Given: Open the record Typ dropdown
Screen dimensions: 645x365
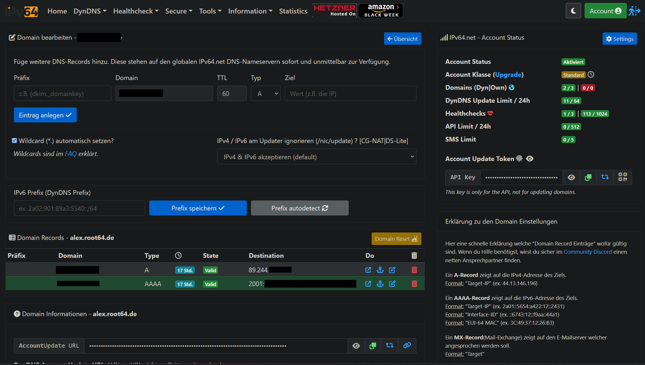Looking at the screenshot, I should (265, 94).
